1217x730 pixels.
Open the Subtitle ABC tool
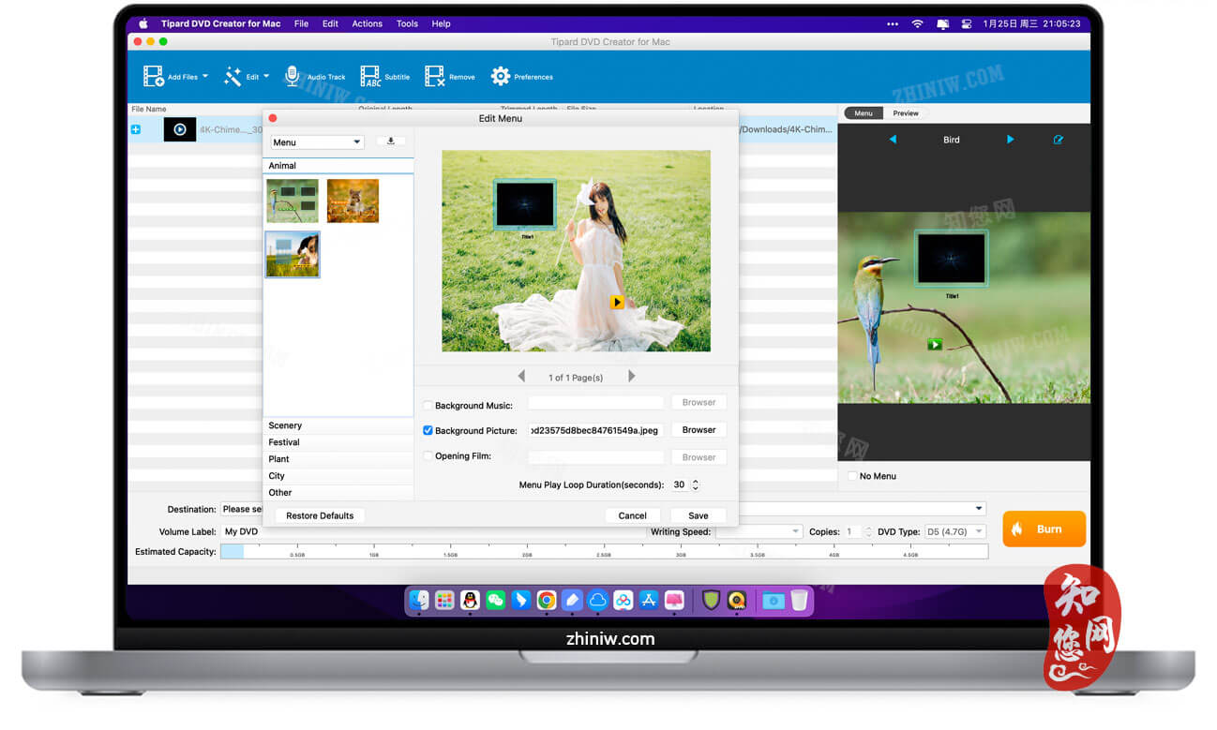(370, 77)
